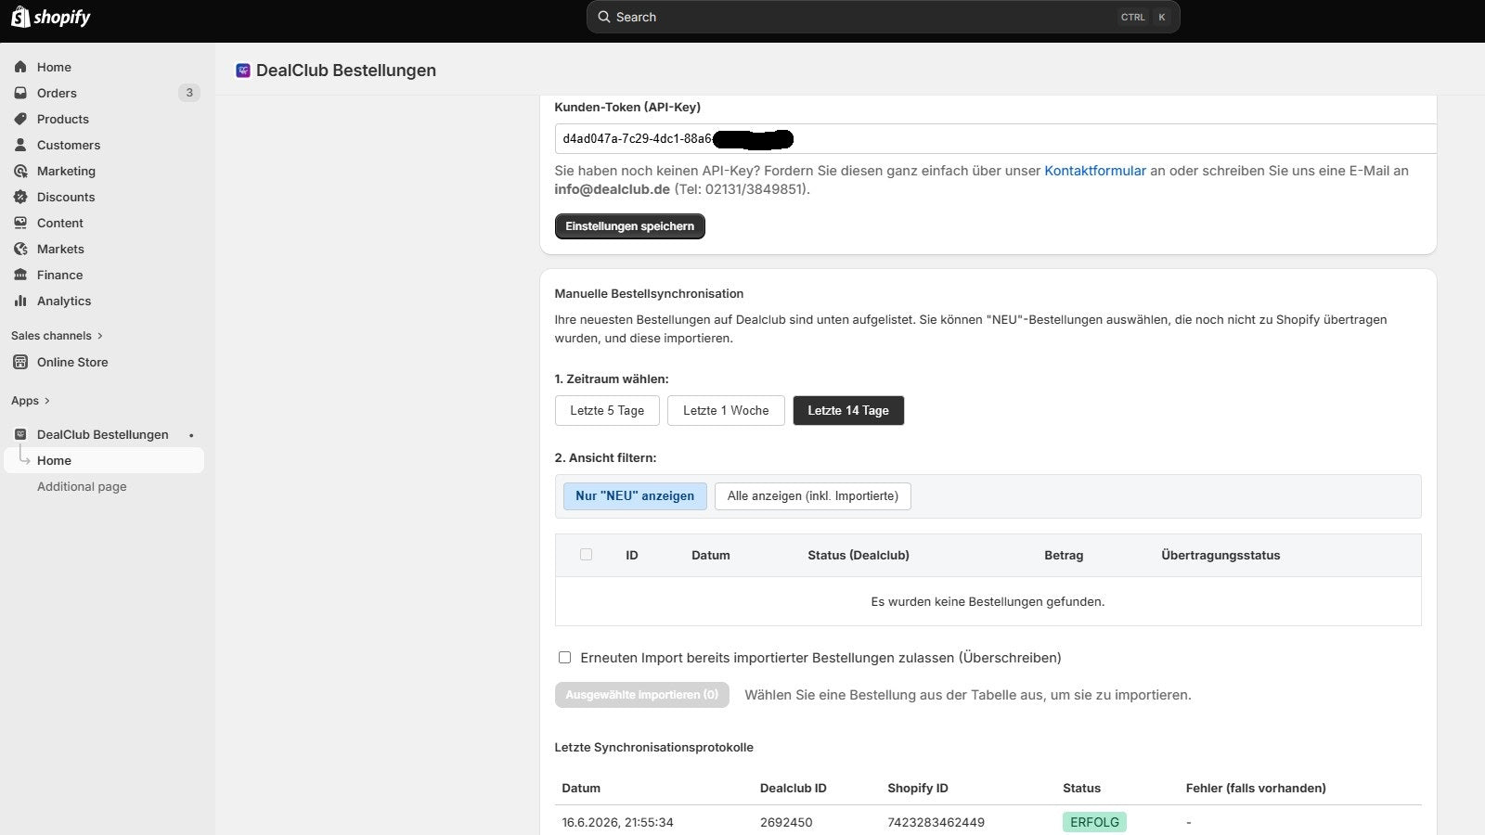Click the Übertragungsstatus column header

[x=1220, y=555]
